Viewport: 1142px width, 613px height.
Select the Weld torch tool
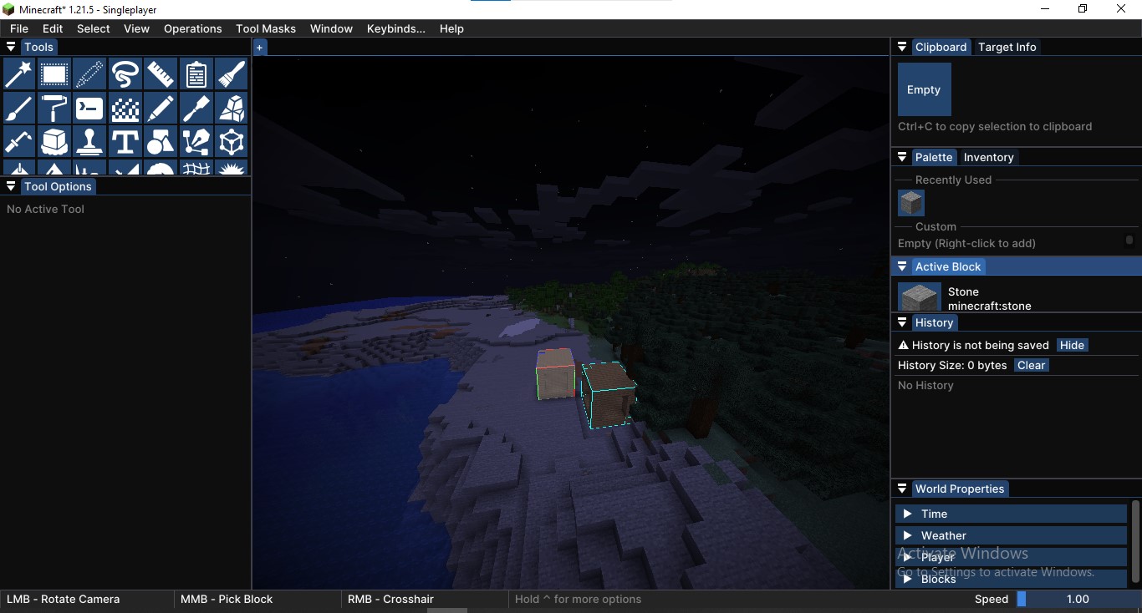[19, 142]
